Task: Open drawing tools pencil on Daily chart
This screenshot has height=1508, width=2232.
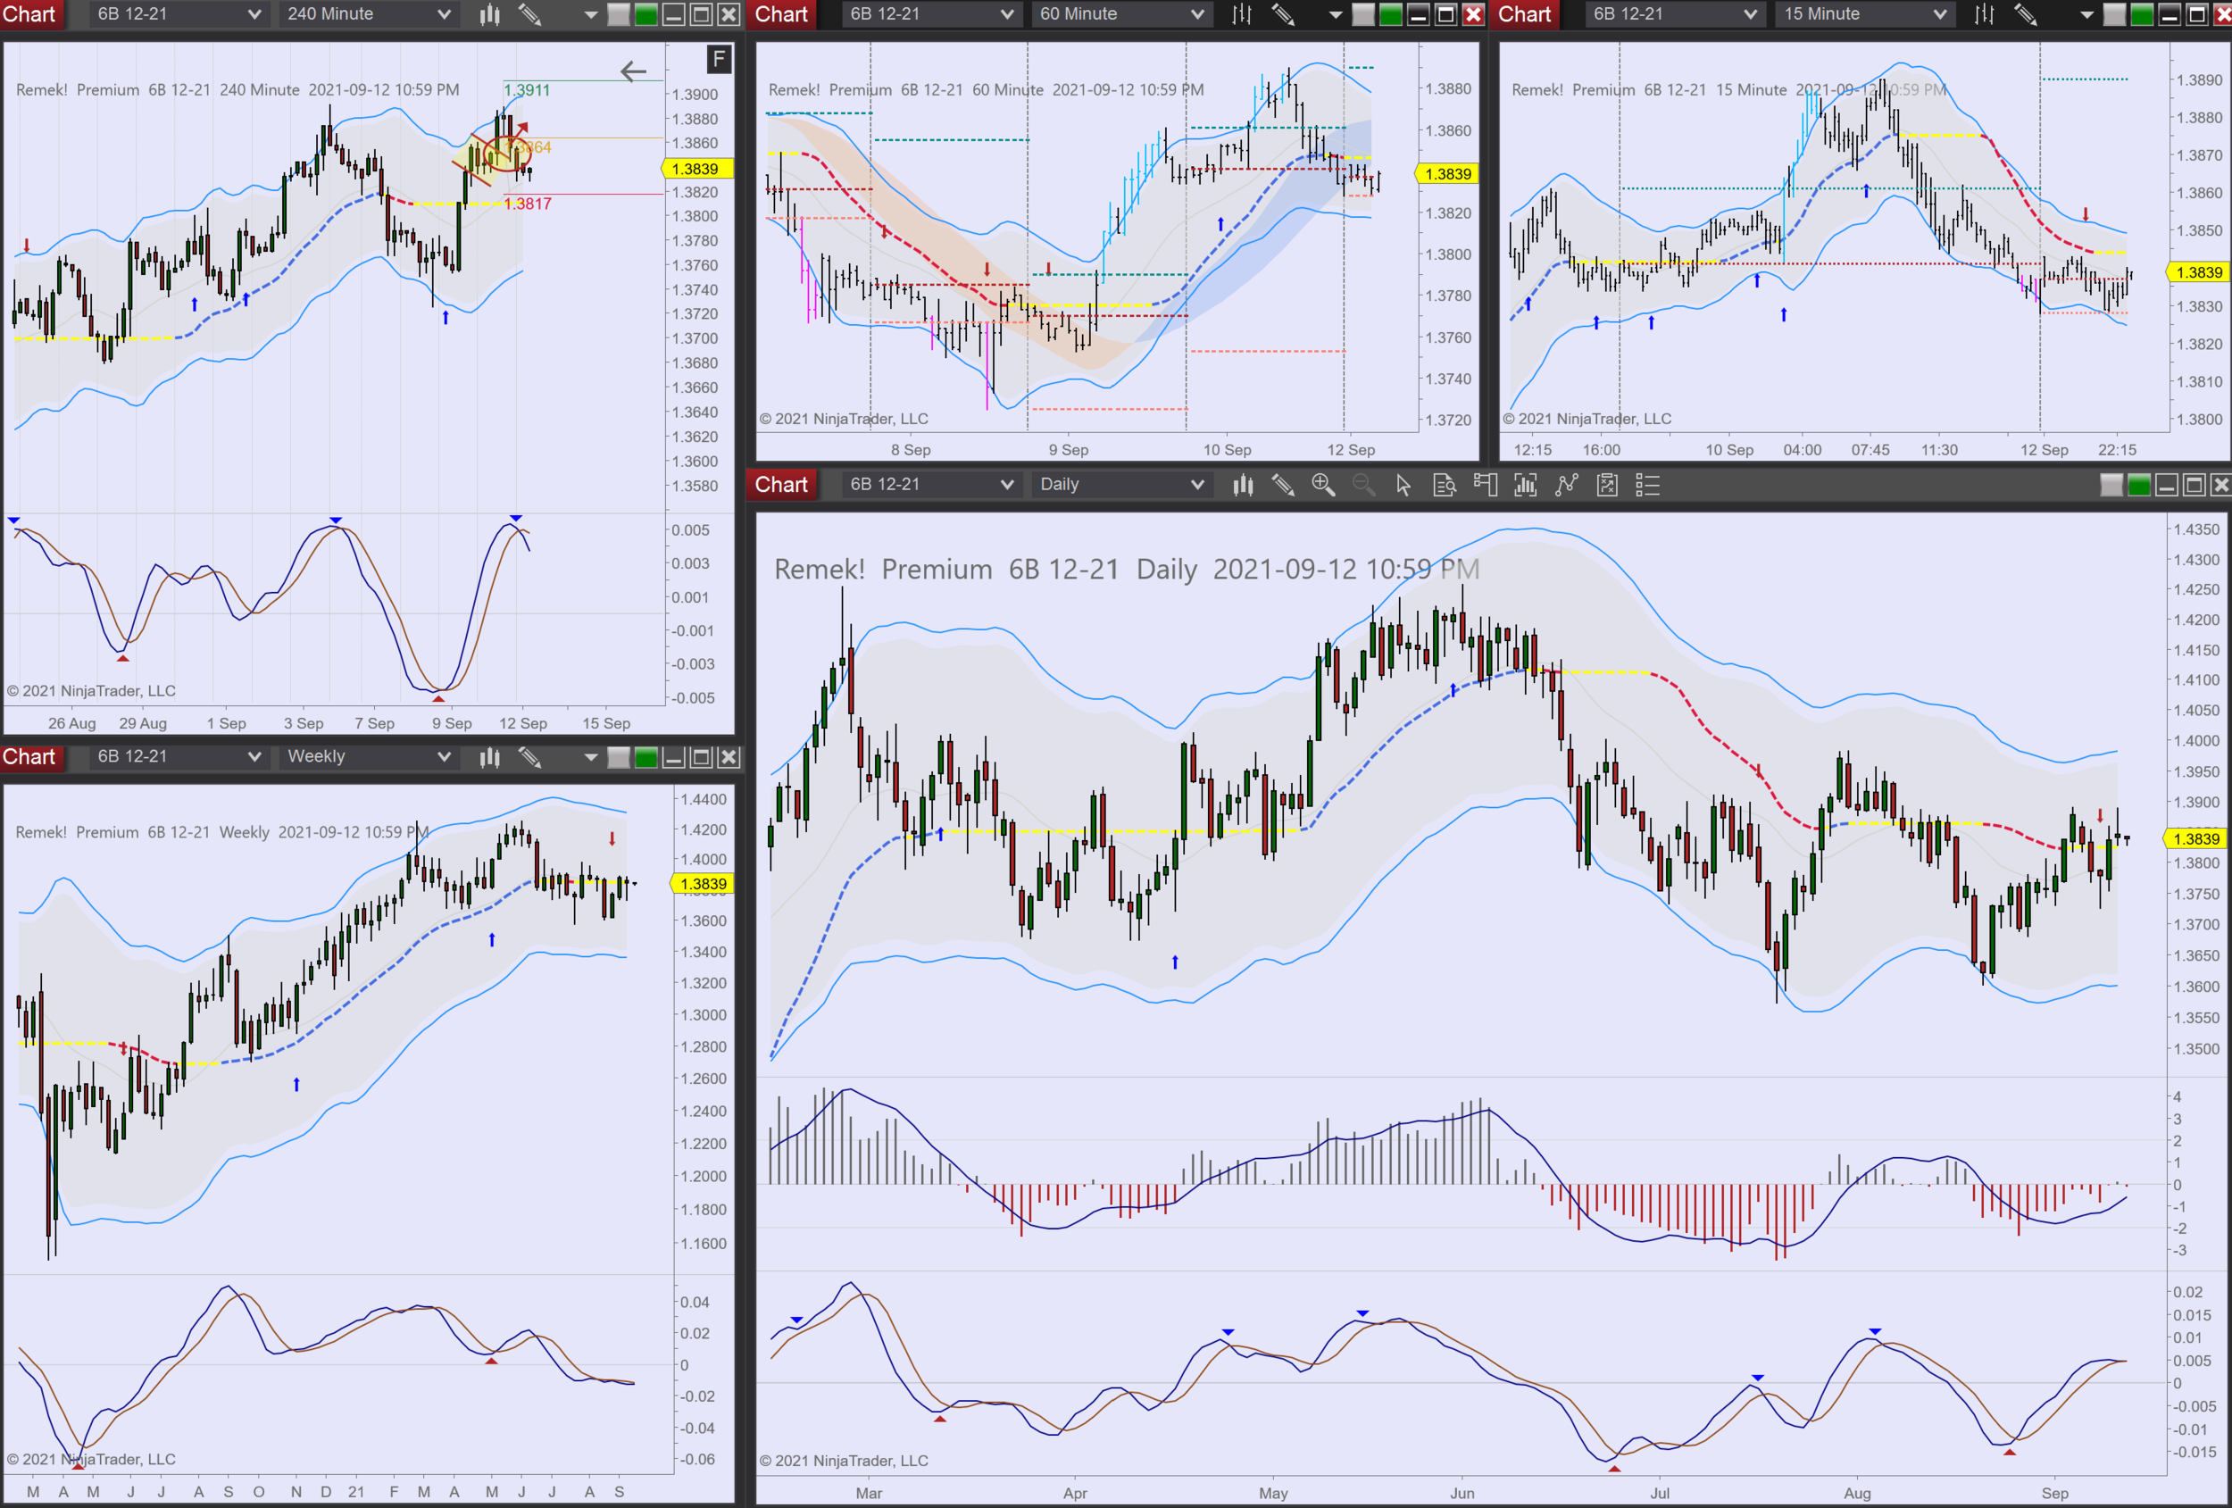Action: click(x=1282, y=485)
